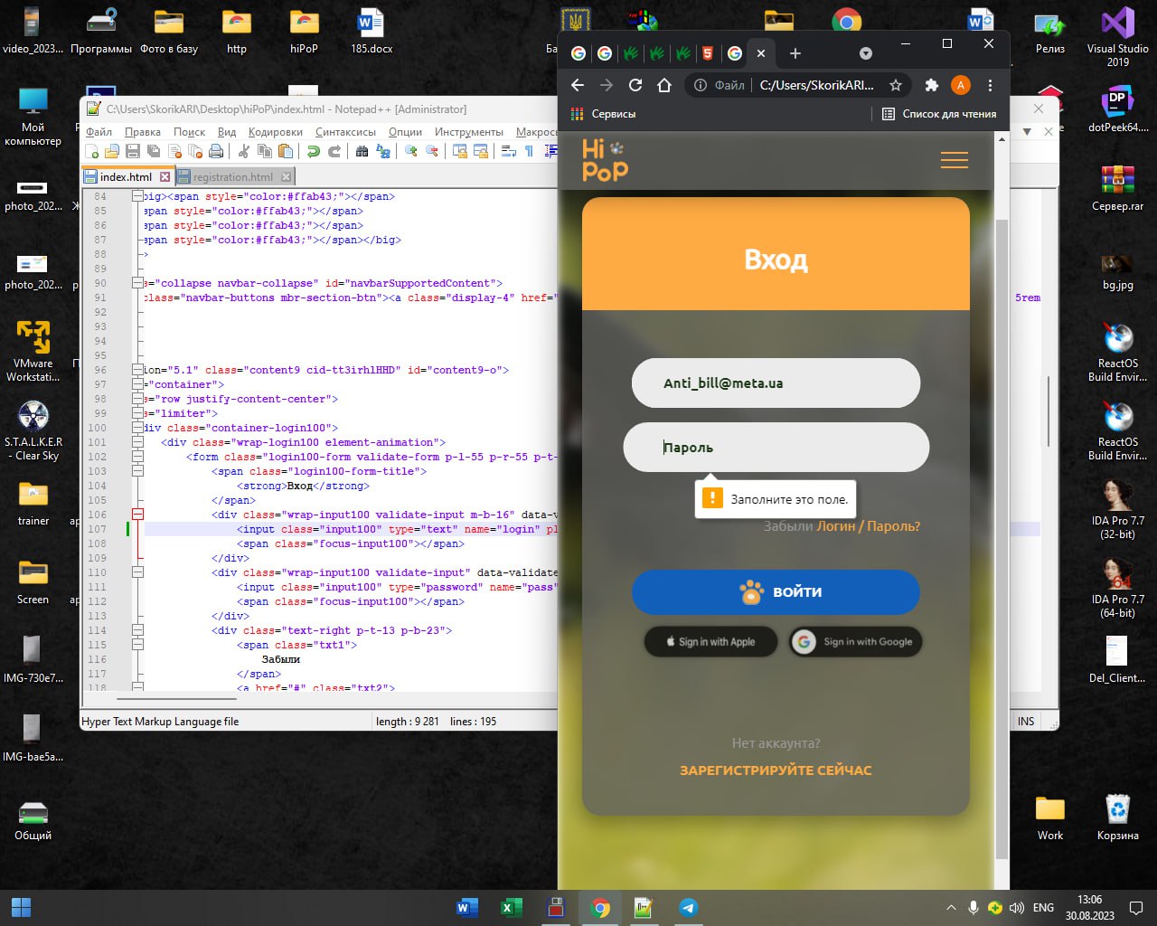Switch to the registration.html tab

[232, 176]
